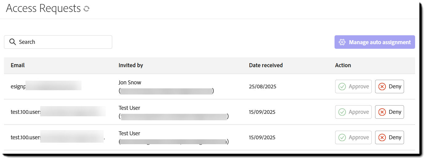Screen dimensions: 424x158
Task: Click the Invited by column header
Action: 131,65
